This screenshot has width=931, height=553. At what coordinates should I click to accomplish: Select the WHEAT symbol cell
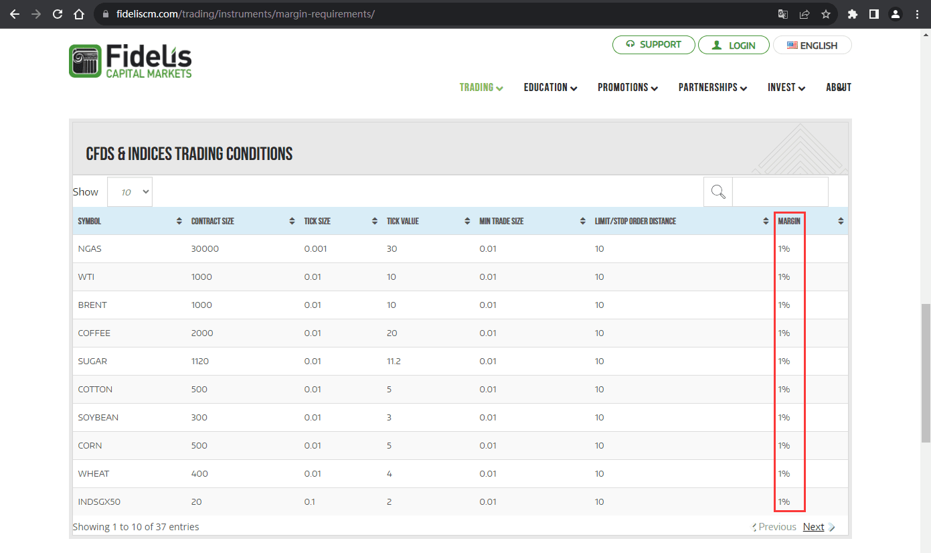(93, 474)
